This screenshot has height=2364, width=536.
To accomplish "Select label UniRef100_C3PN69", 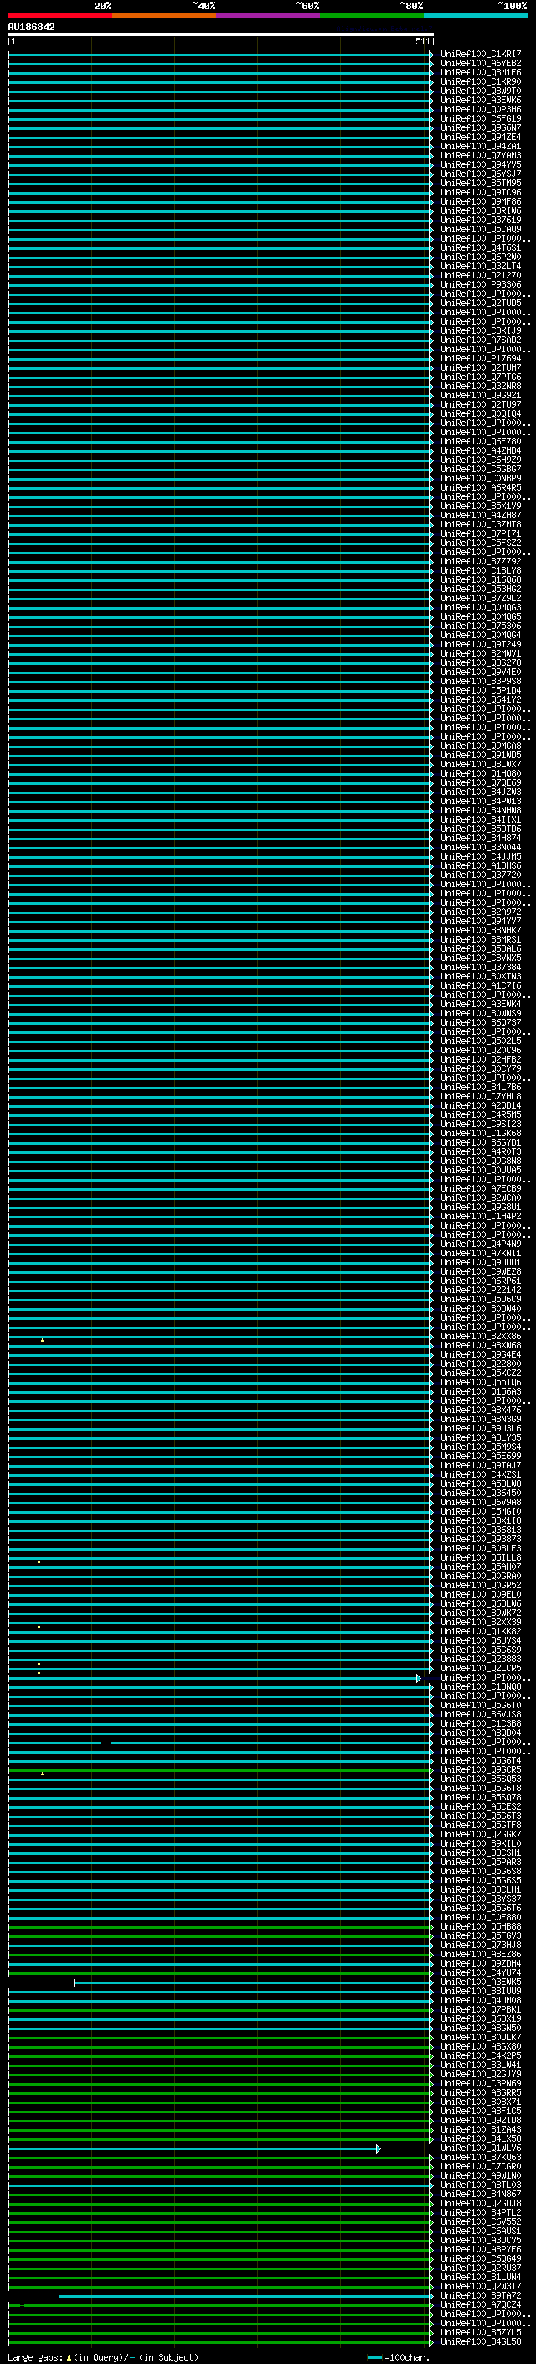I will coord(481,2084).
